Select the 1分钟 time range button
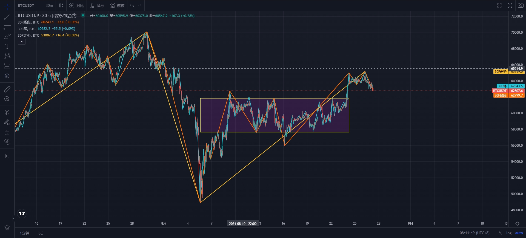This screenshot has width=526, height=238. 25,233
